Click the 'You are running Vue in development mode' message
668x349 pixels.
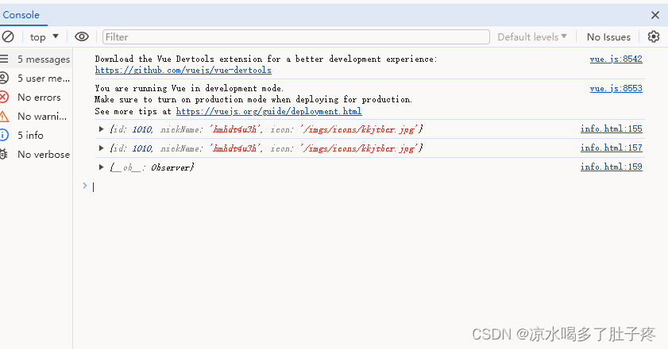coord(189,89)
